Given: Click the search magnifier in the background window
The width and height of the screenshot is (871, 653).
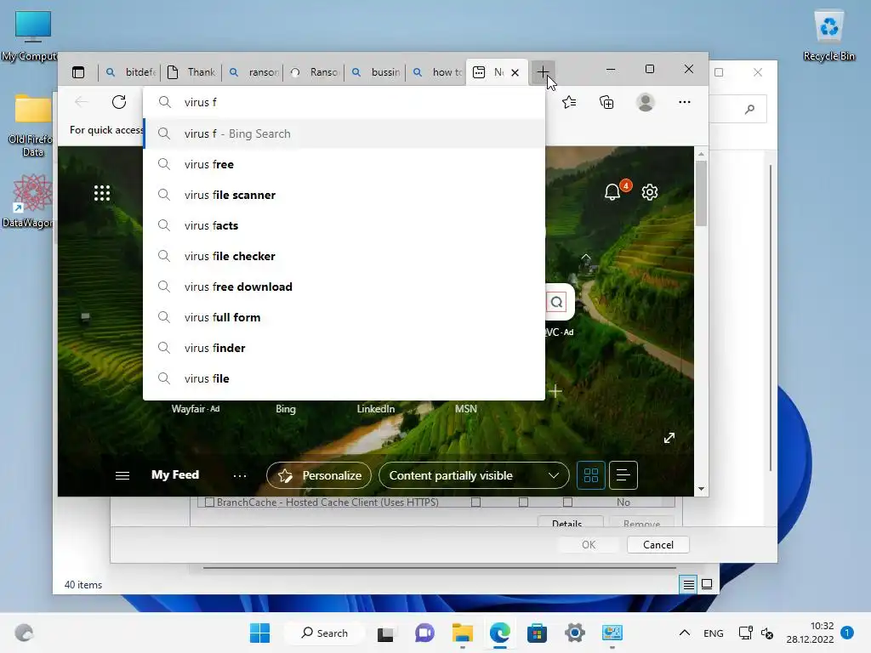Looking at the screenshot, I should click(x=749, y=109).
